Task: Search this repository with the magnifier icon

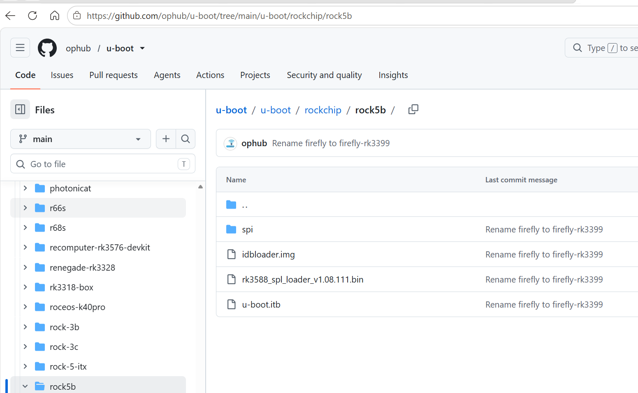Action: point(186,139)
